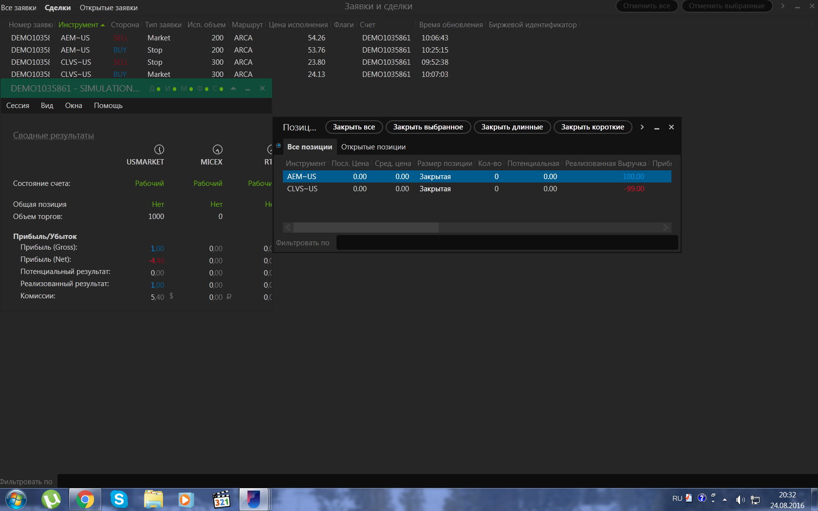Image resolution: width=818 pixels, height=511 pixels.
Task: Toggle the blue radio dot beside Все позиции
Action: 279,146
